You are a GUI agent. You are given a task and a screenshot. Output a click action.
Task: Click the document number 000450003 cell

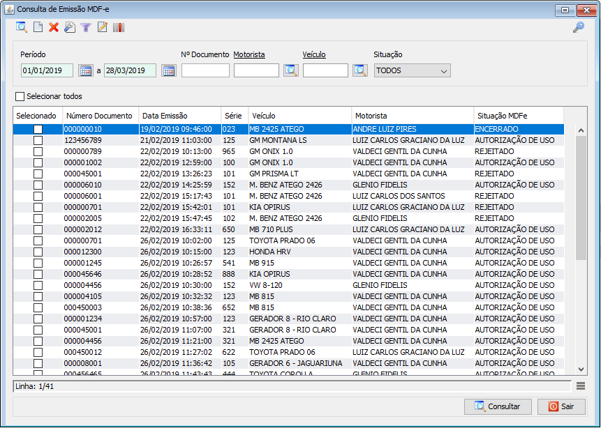101,307
